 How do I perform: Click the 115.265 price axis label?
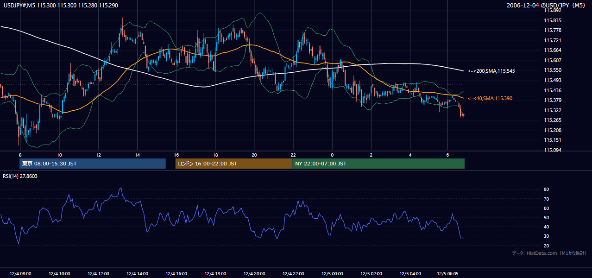[x=552, y=120]
